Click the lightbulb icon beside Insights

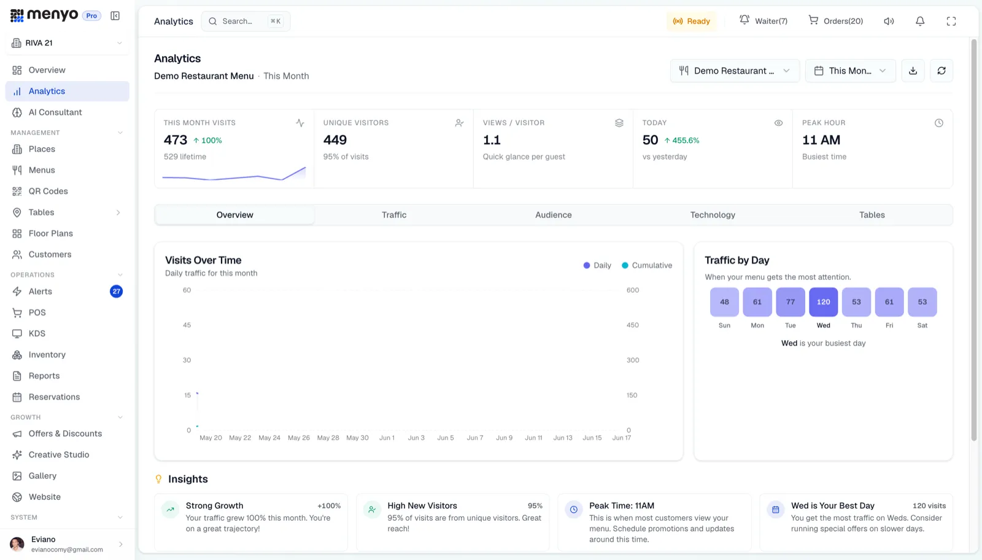[x=159, y=479]
